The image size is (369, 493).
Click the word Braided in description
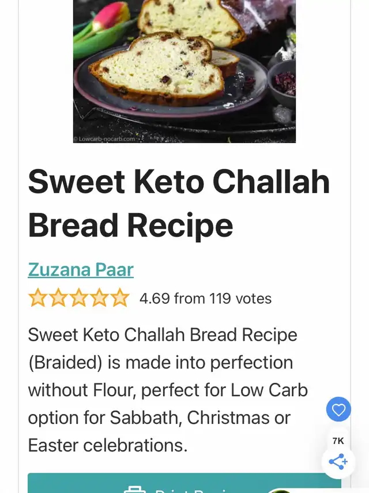point(65,363)
